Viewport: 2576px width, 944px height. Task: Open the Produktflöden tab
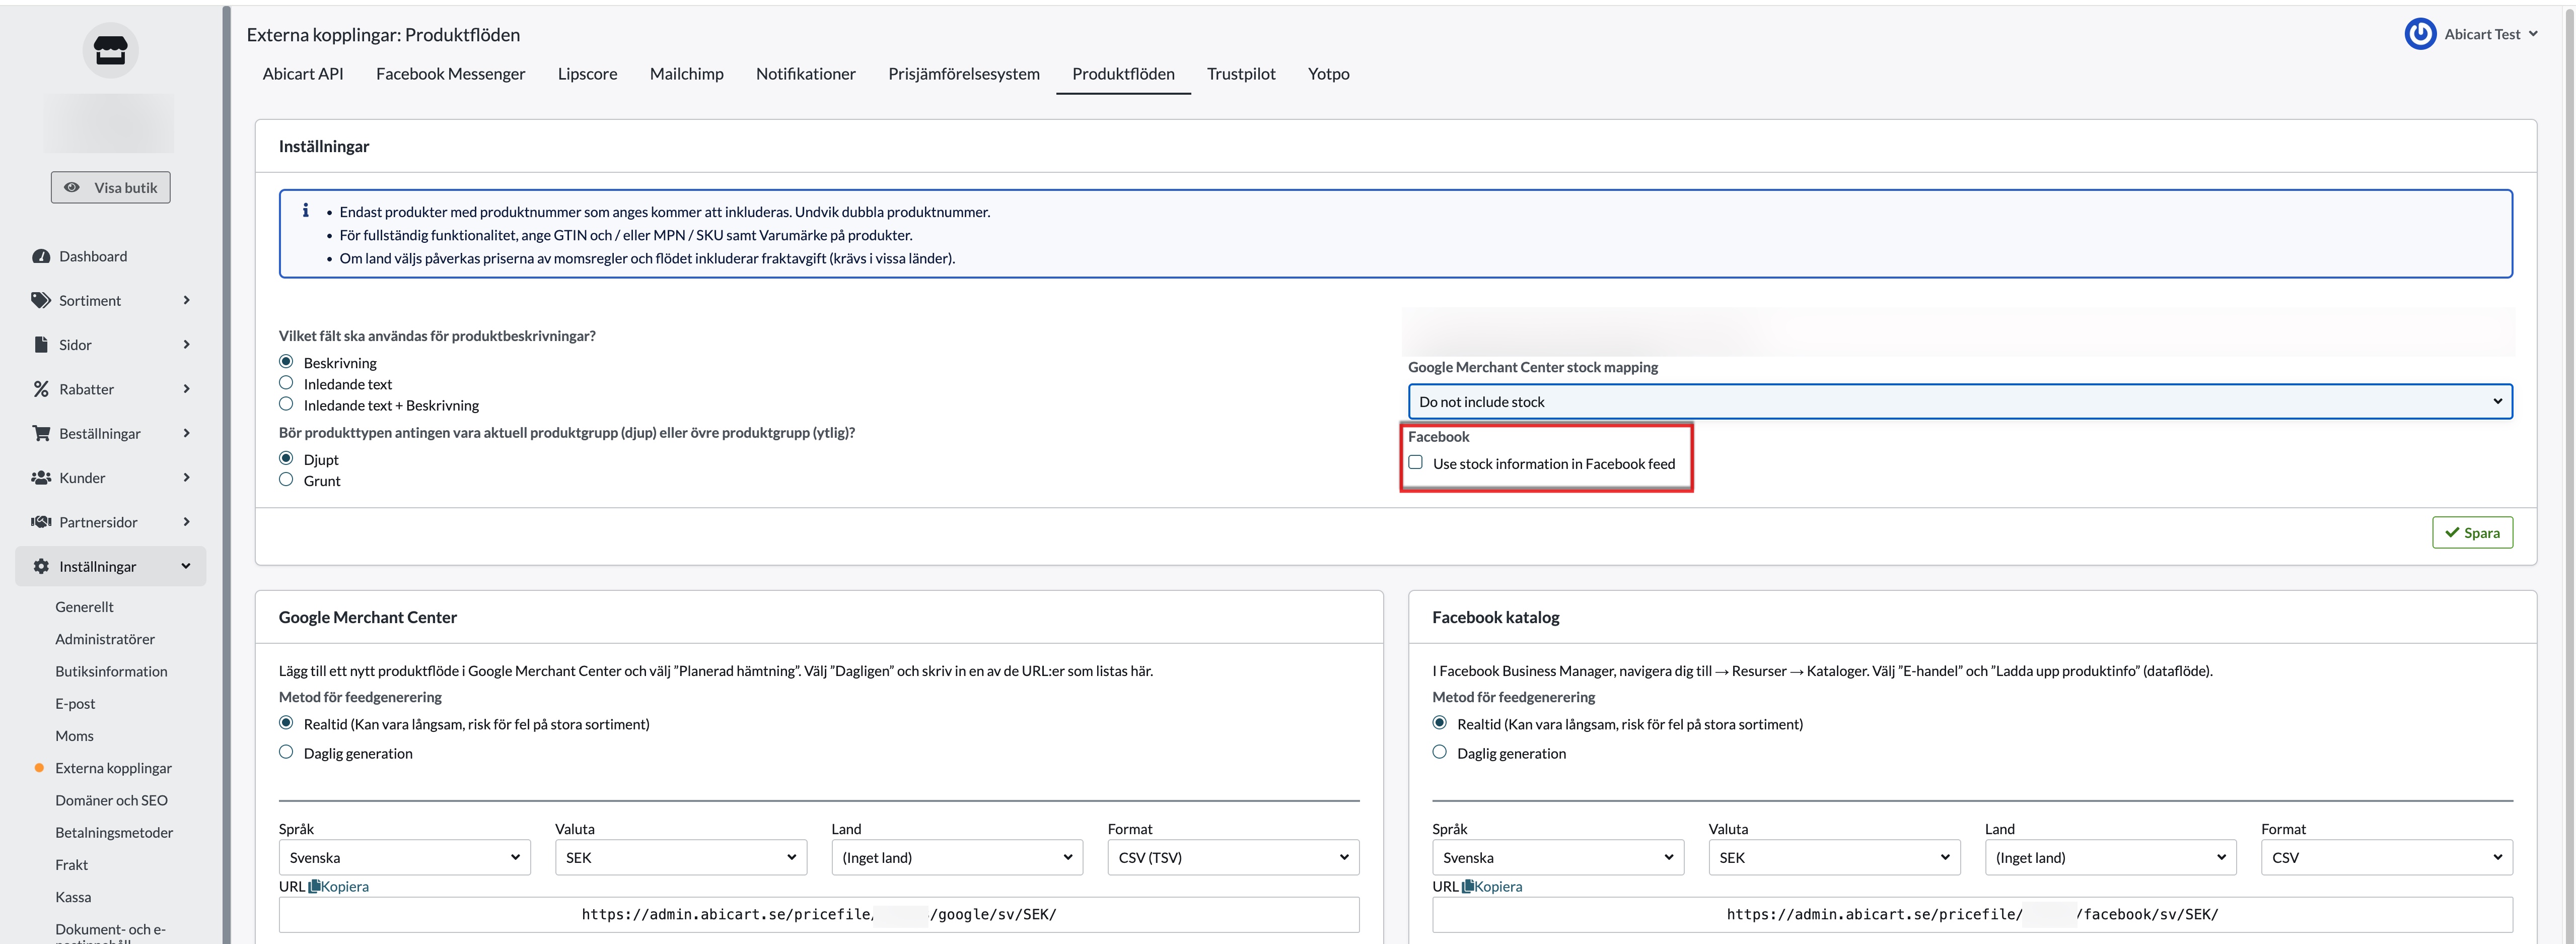pos(1123,74)
